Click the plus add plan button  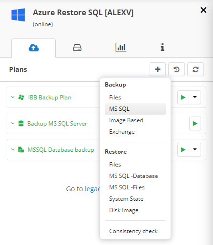tap(158, 69)
